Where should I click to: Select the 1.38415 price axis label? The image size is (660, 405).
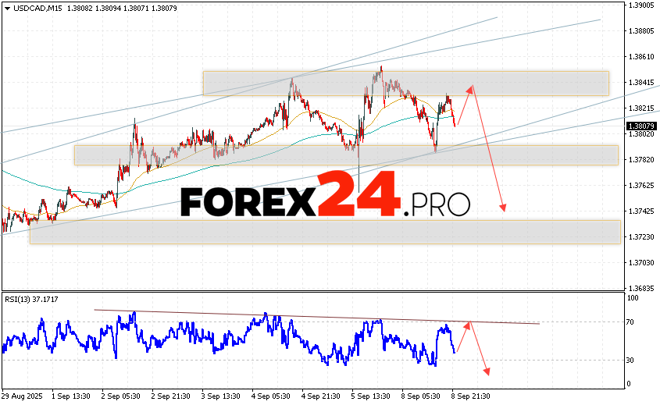641,83
